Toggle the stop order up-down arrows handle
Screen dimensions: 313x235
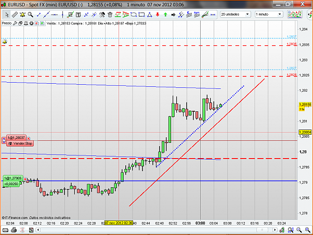(x=4, y=140)
